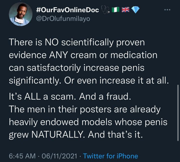Click the capitalized word ANY in the tweet

click(x=58, y=55)
